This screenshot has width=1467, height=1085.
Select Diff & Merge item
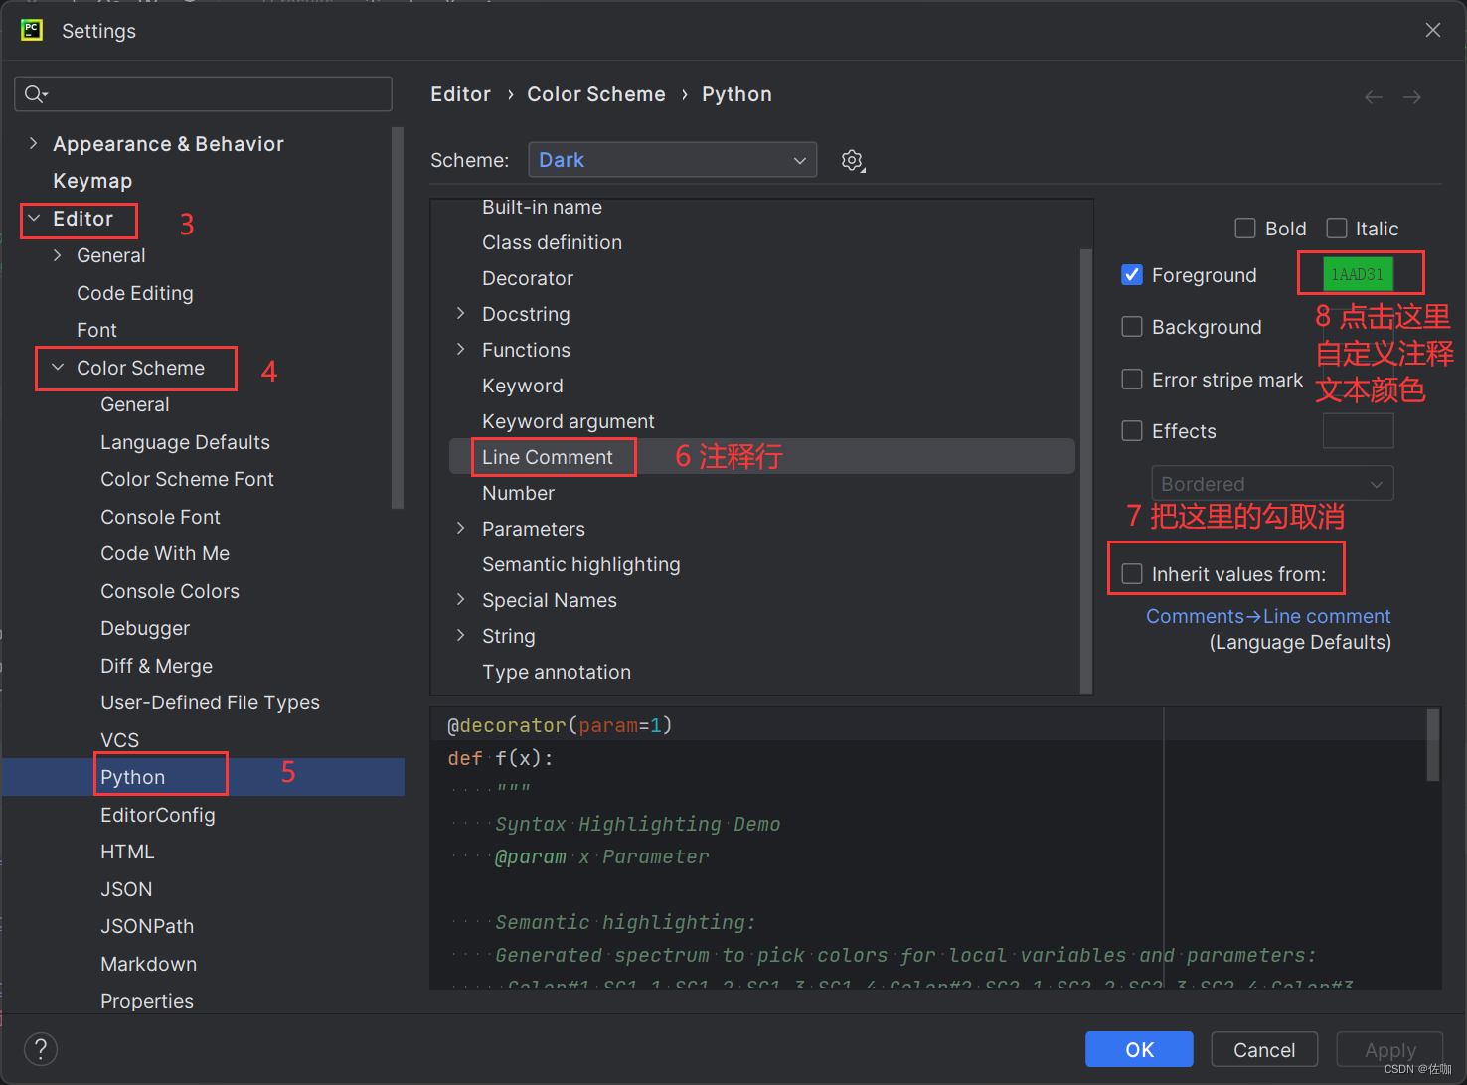(x=156, y=666)
